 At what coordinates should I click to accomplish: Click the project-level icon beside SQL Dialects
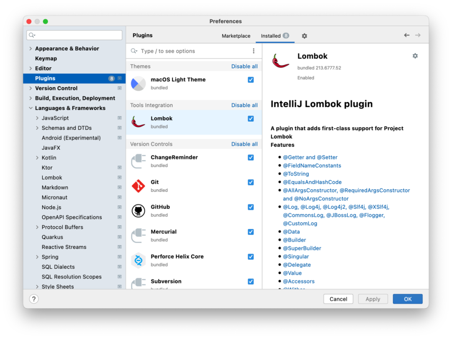point(120,267)
